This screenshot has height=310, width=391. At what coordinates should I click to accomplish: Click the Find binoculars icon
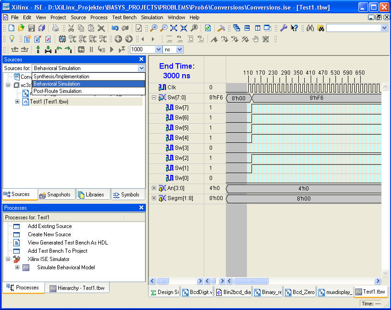tap(310, 28)
